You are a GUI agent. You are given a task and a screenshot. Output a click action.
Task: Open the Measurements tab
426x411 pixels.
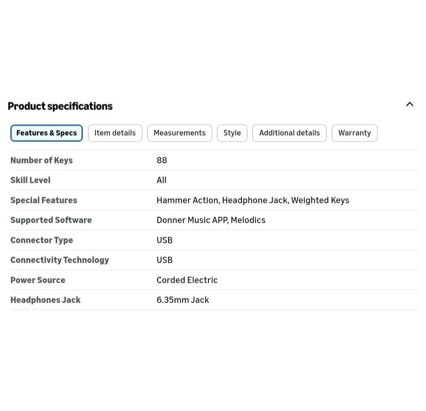coord(179,133)
